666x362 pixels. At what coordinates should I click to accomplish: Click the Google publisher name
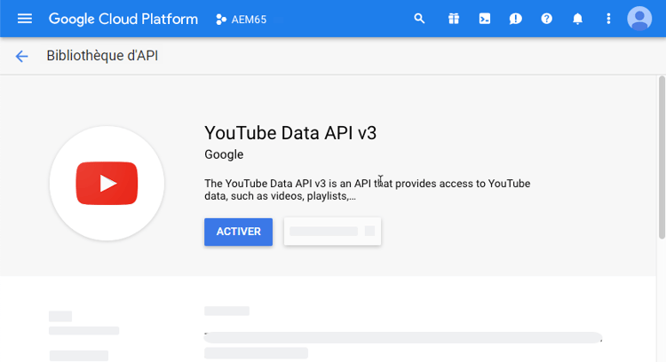point(224,154)
